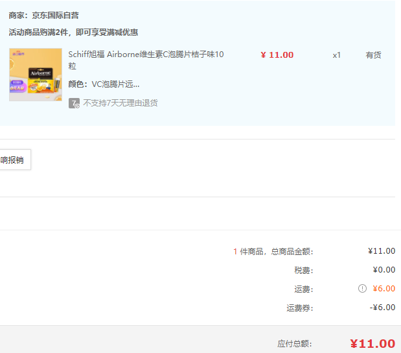
Task: Click the 7-day no-return policy icon
Action: [x=74, y=103]
